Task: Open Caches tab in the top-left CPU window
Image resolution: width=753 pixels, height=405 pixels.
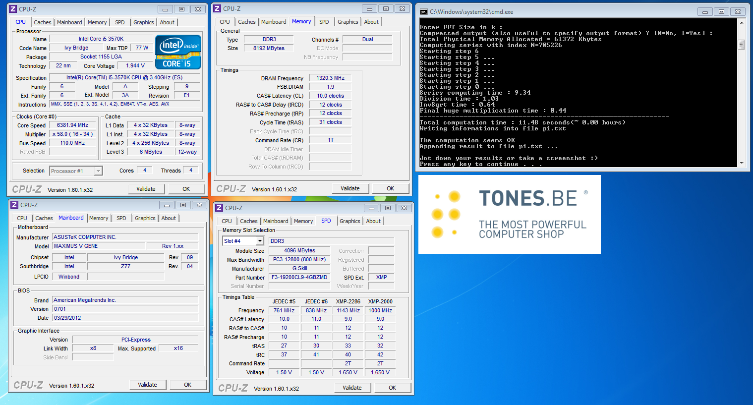Action: click(42, 22)
